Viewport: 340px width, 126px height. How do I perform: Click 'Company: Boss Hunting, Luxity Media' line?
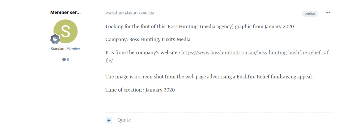tap(148, 40)
